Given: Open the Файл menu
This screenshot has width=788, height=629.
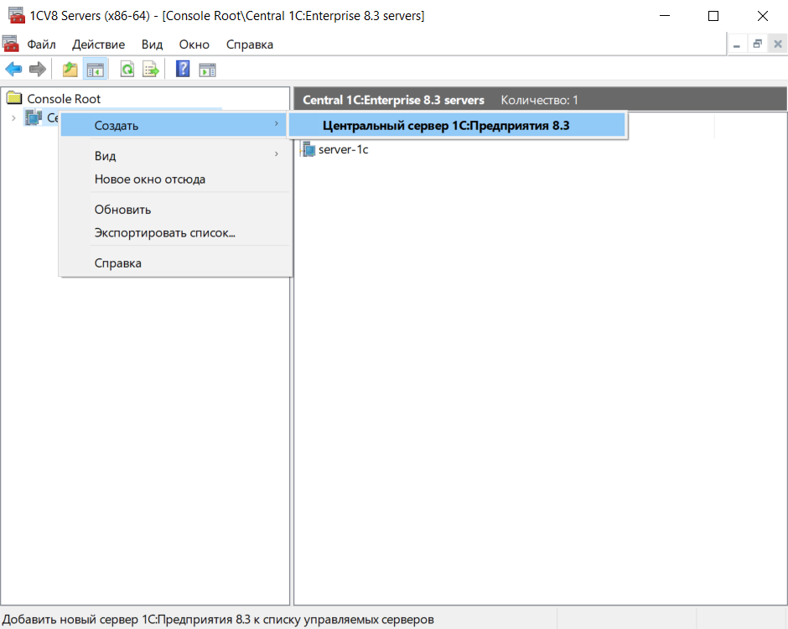Looking at the screenshot, I should 41,44.
